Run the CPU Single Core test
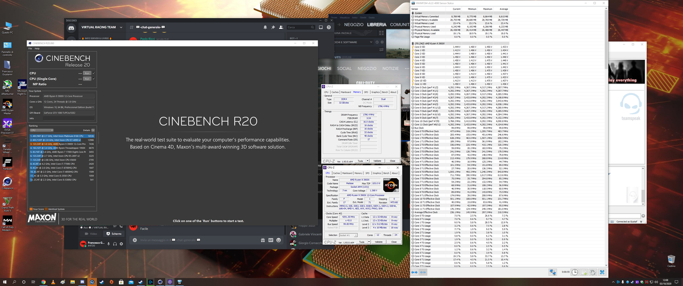This screenshot has height=286, width=683. 87,79
